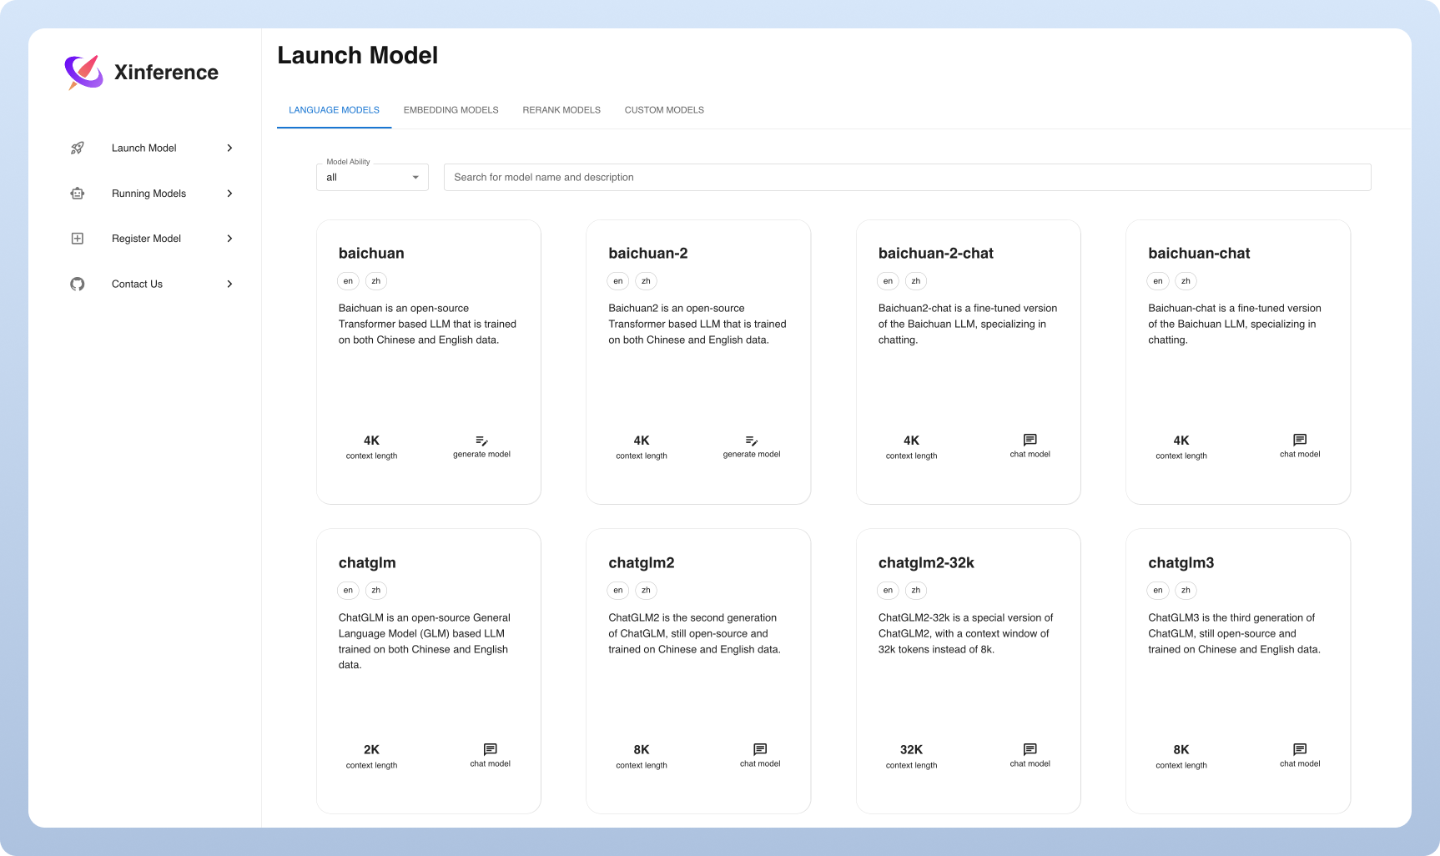This screenshot has width=1440, height=856.
Task: Toggle the zh language badge on chatglm2
Action: pyautogui.click(x=646, y=590)
